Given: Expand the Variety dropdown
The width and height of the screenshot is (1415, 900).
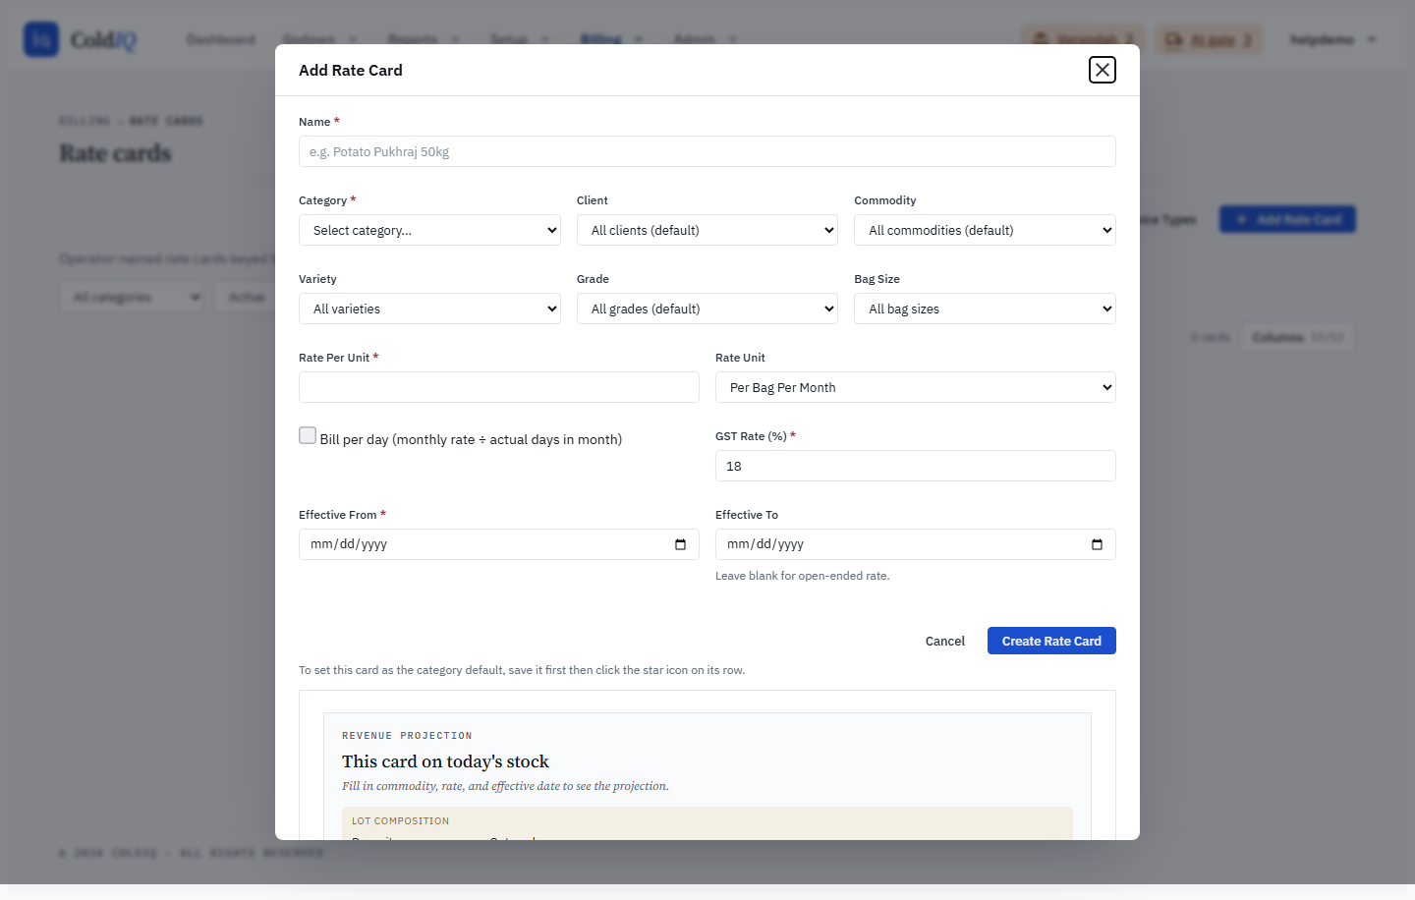Looking at the screenshot, I should click(429, 309).
